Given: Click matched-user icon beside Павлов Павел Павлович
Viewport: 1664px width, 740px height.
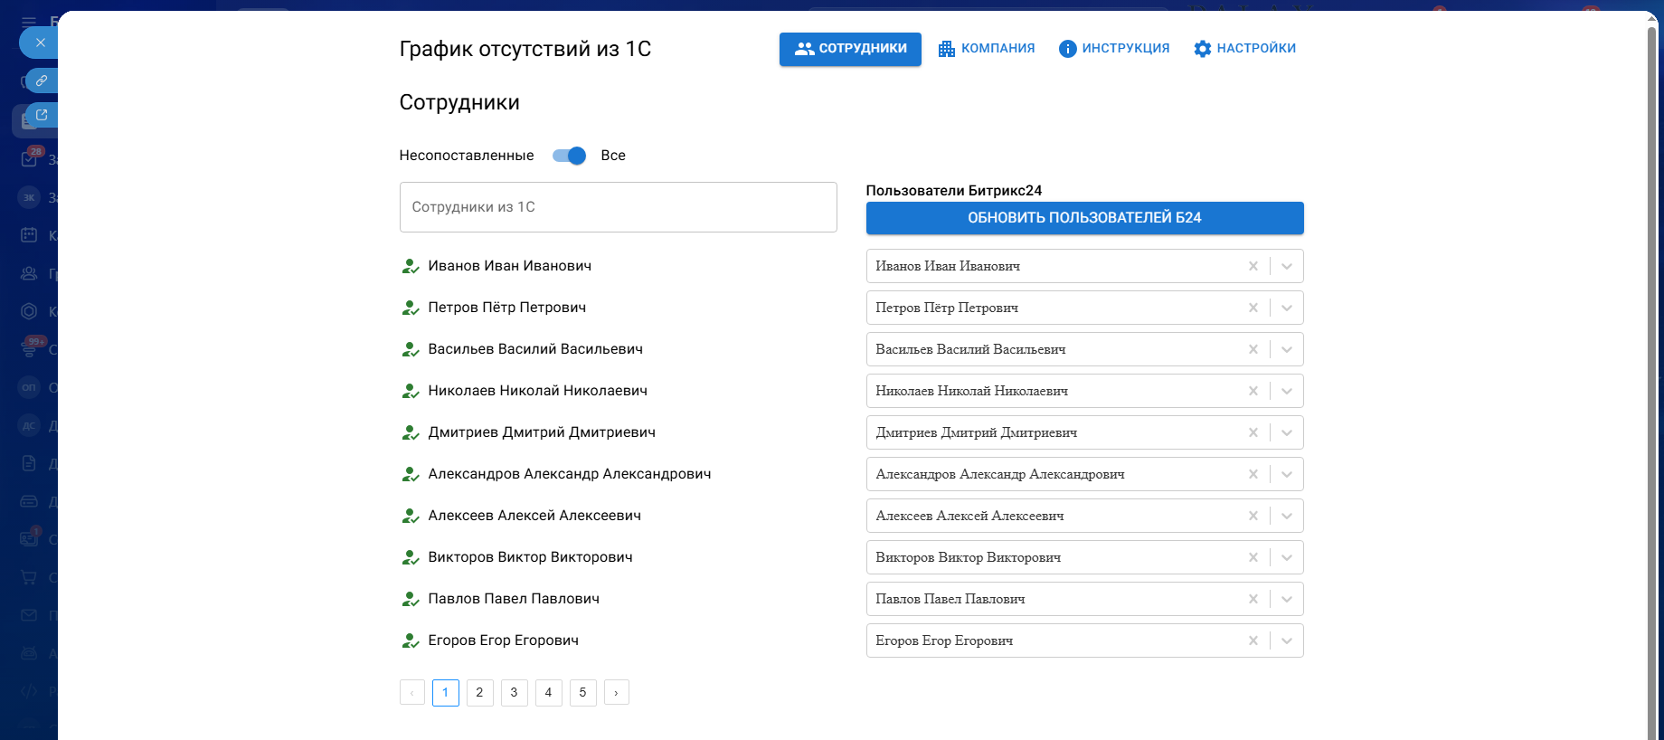Looking at the screenshot, I should (x=410, y=599).
